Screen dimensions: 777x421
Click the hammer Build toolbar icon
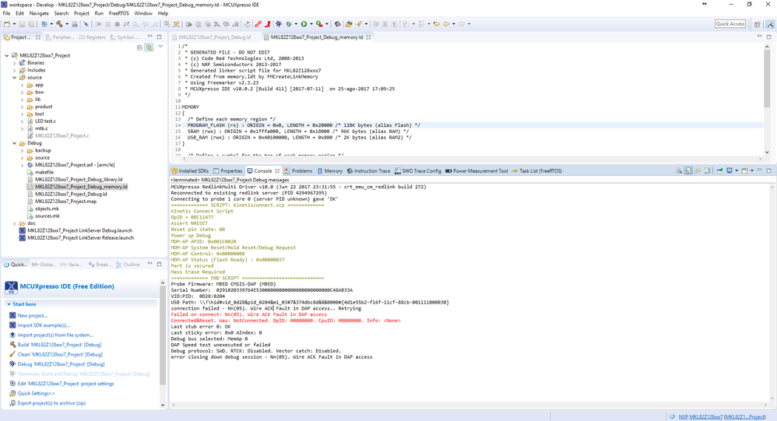[59, 24]
